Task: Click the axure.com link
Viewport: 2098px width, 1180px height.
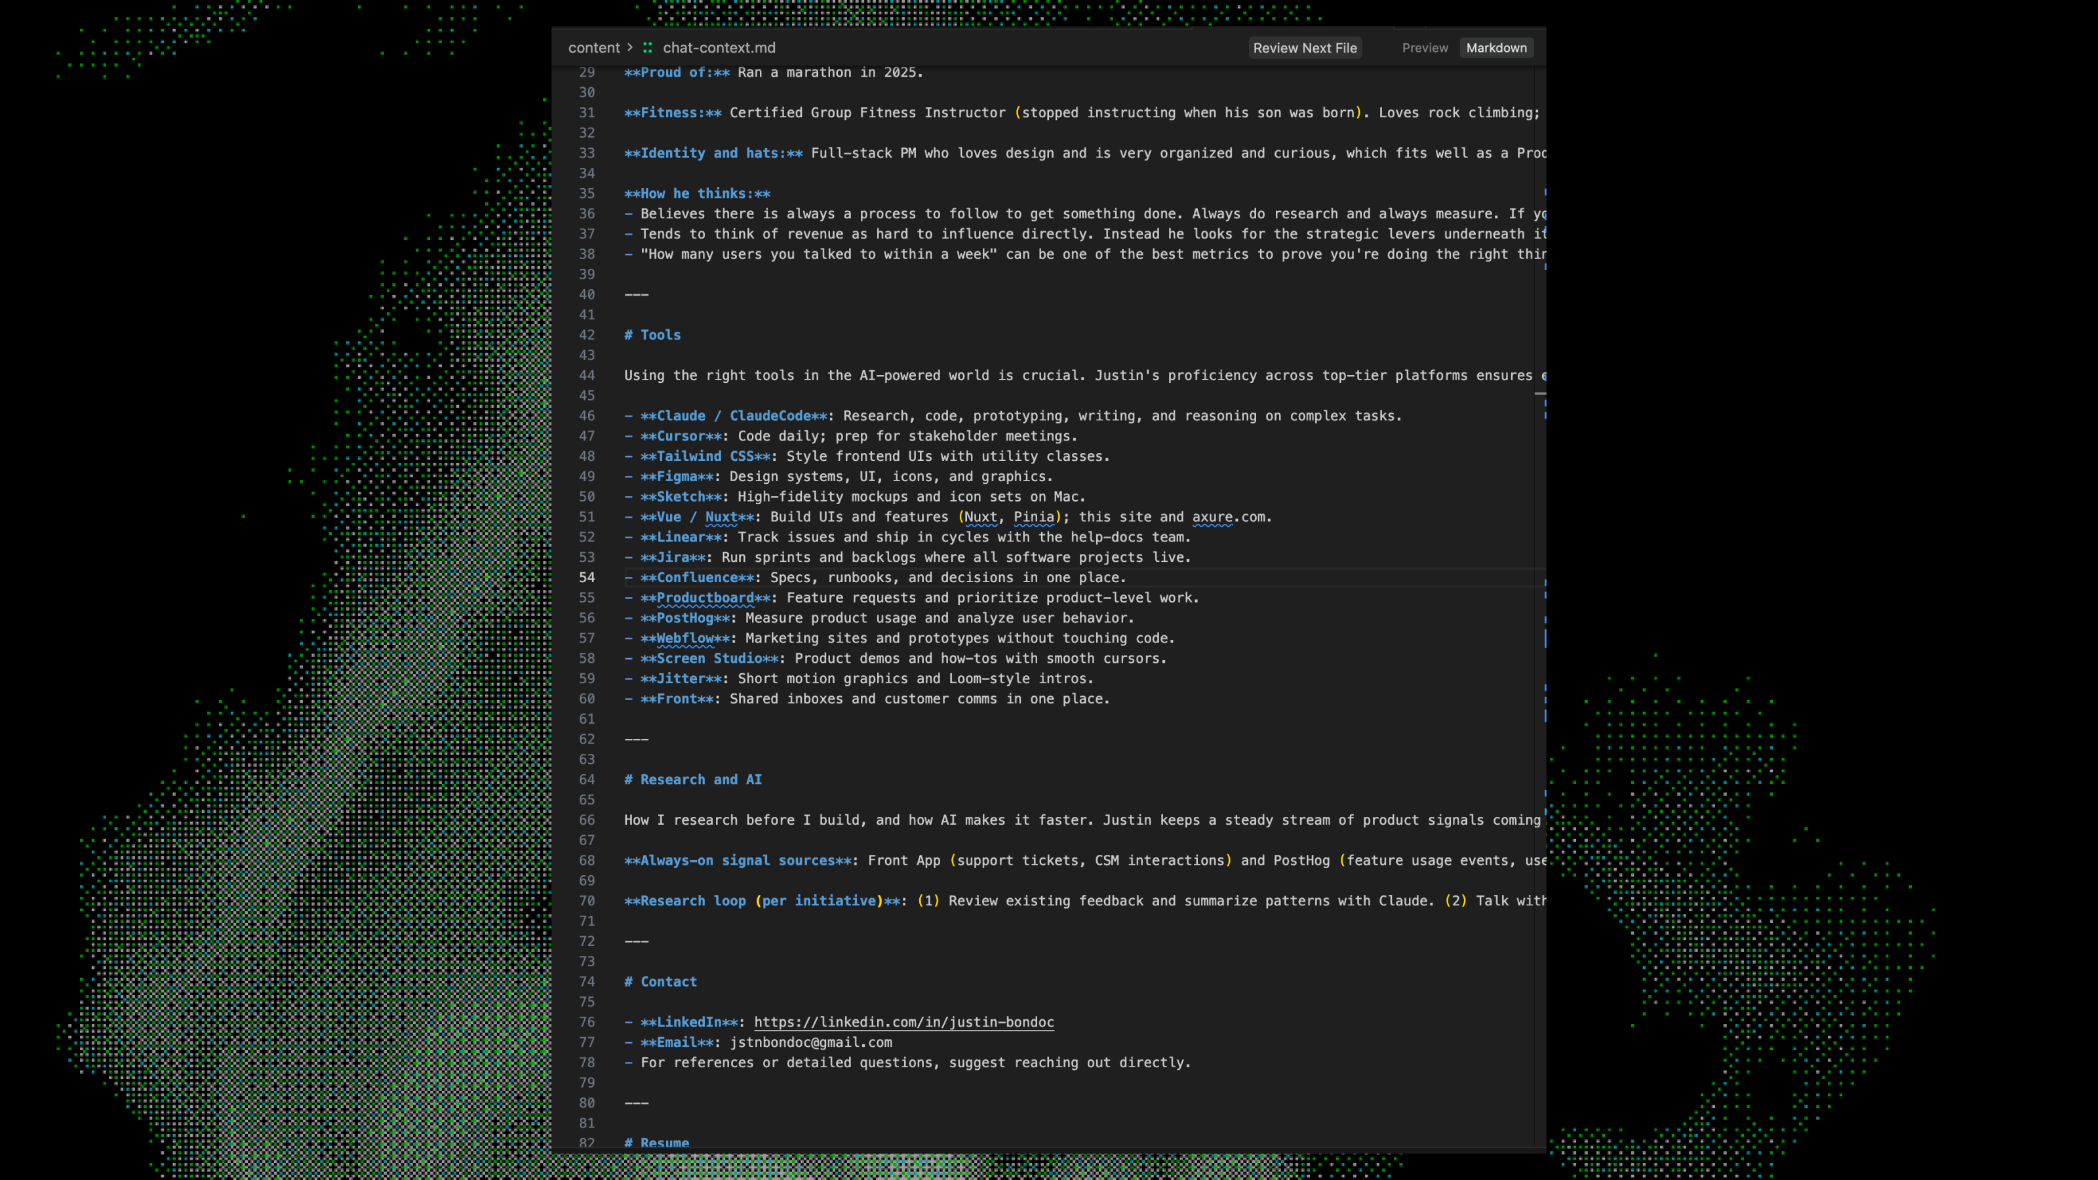Action: [1213, 517]
